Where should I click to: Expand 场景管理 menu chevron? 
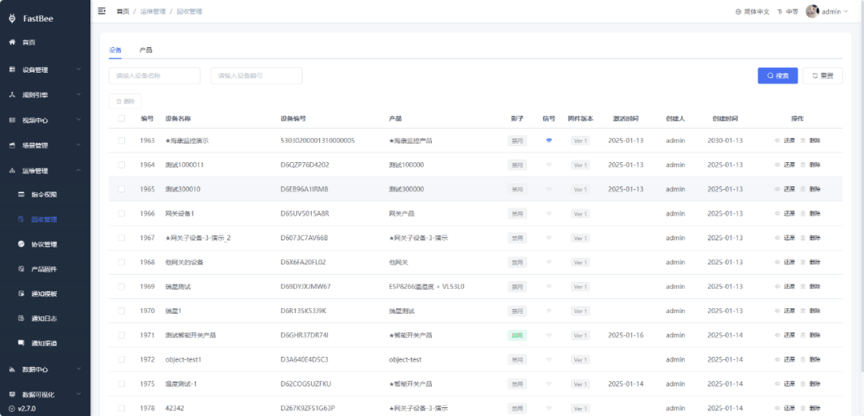(78, 145)
